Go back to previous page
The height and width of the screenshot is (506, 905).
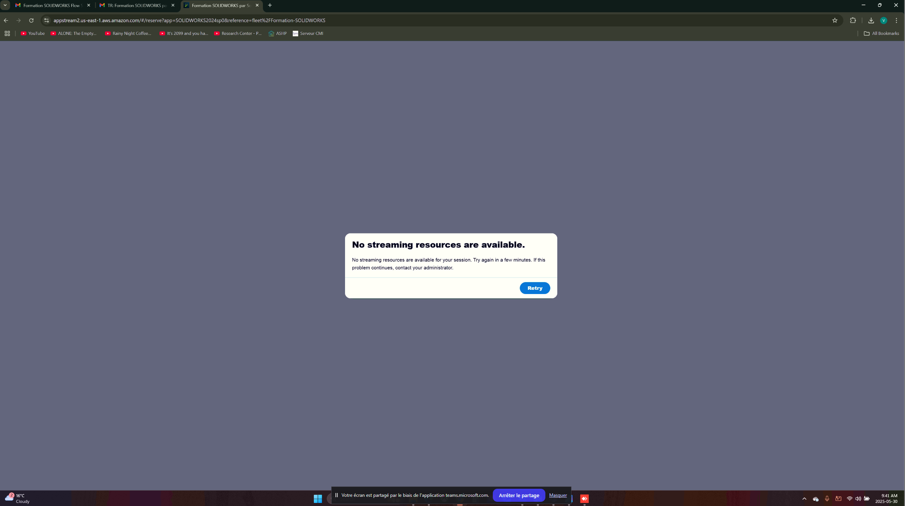coord(6,20)
